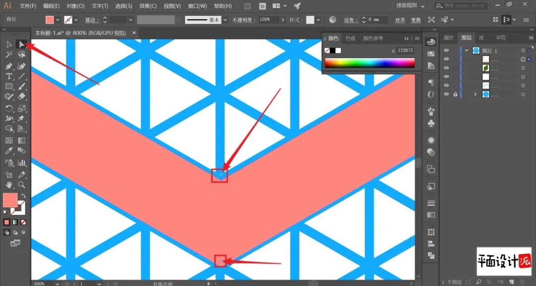This screenshot has height=286, width=536.
Task: Click the Recolor Artwork wheel icon
Action: (x=333, y=20)
